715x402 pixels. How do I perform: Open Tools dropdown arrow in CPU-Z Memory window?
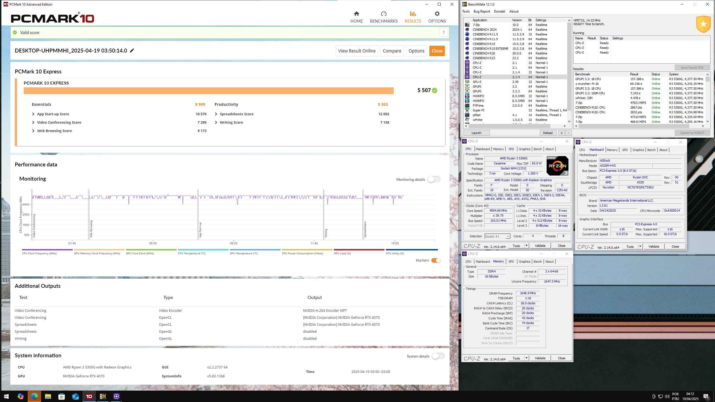pos(526,358)
